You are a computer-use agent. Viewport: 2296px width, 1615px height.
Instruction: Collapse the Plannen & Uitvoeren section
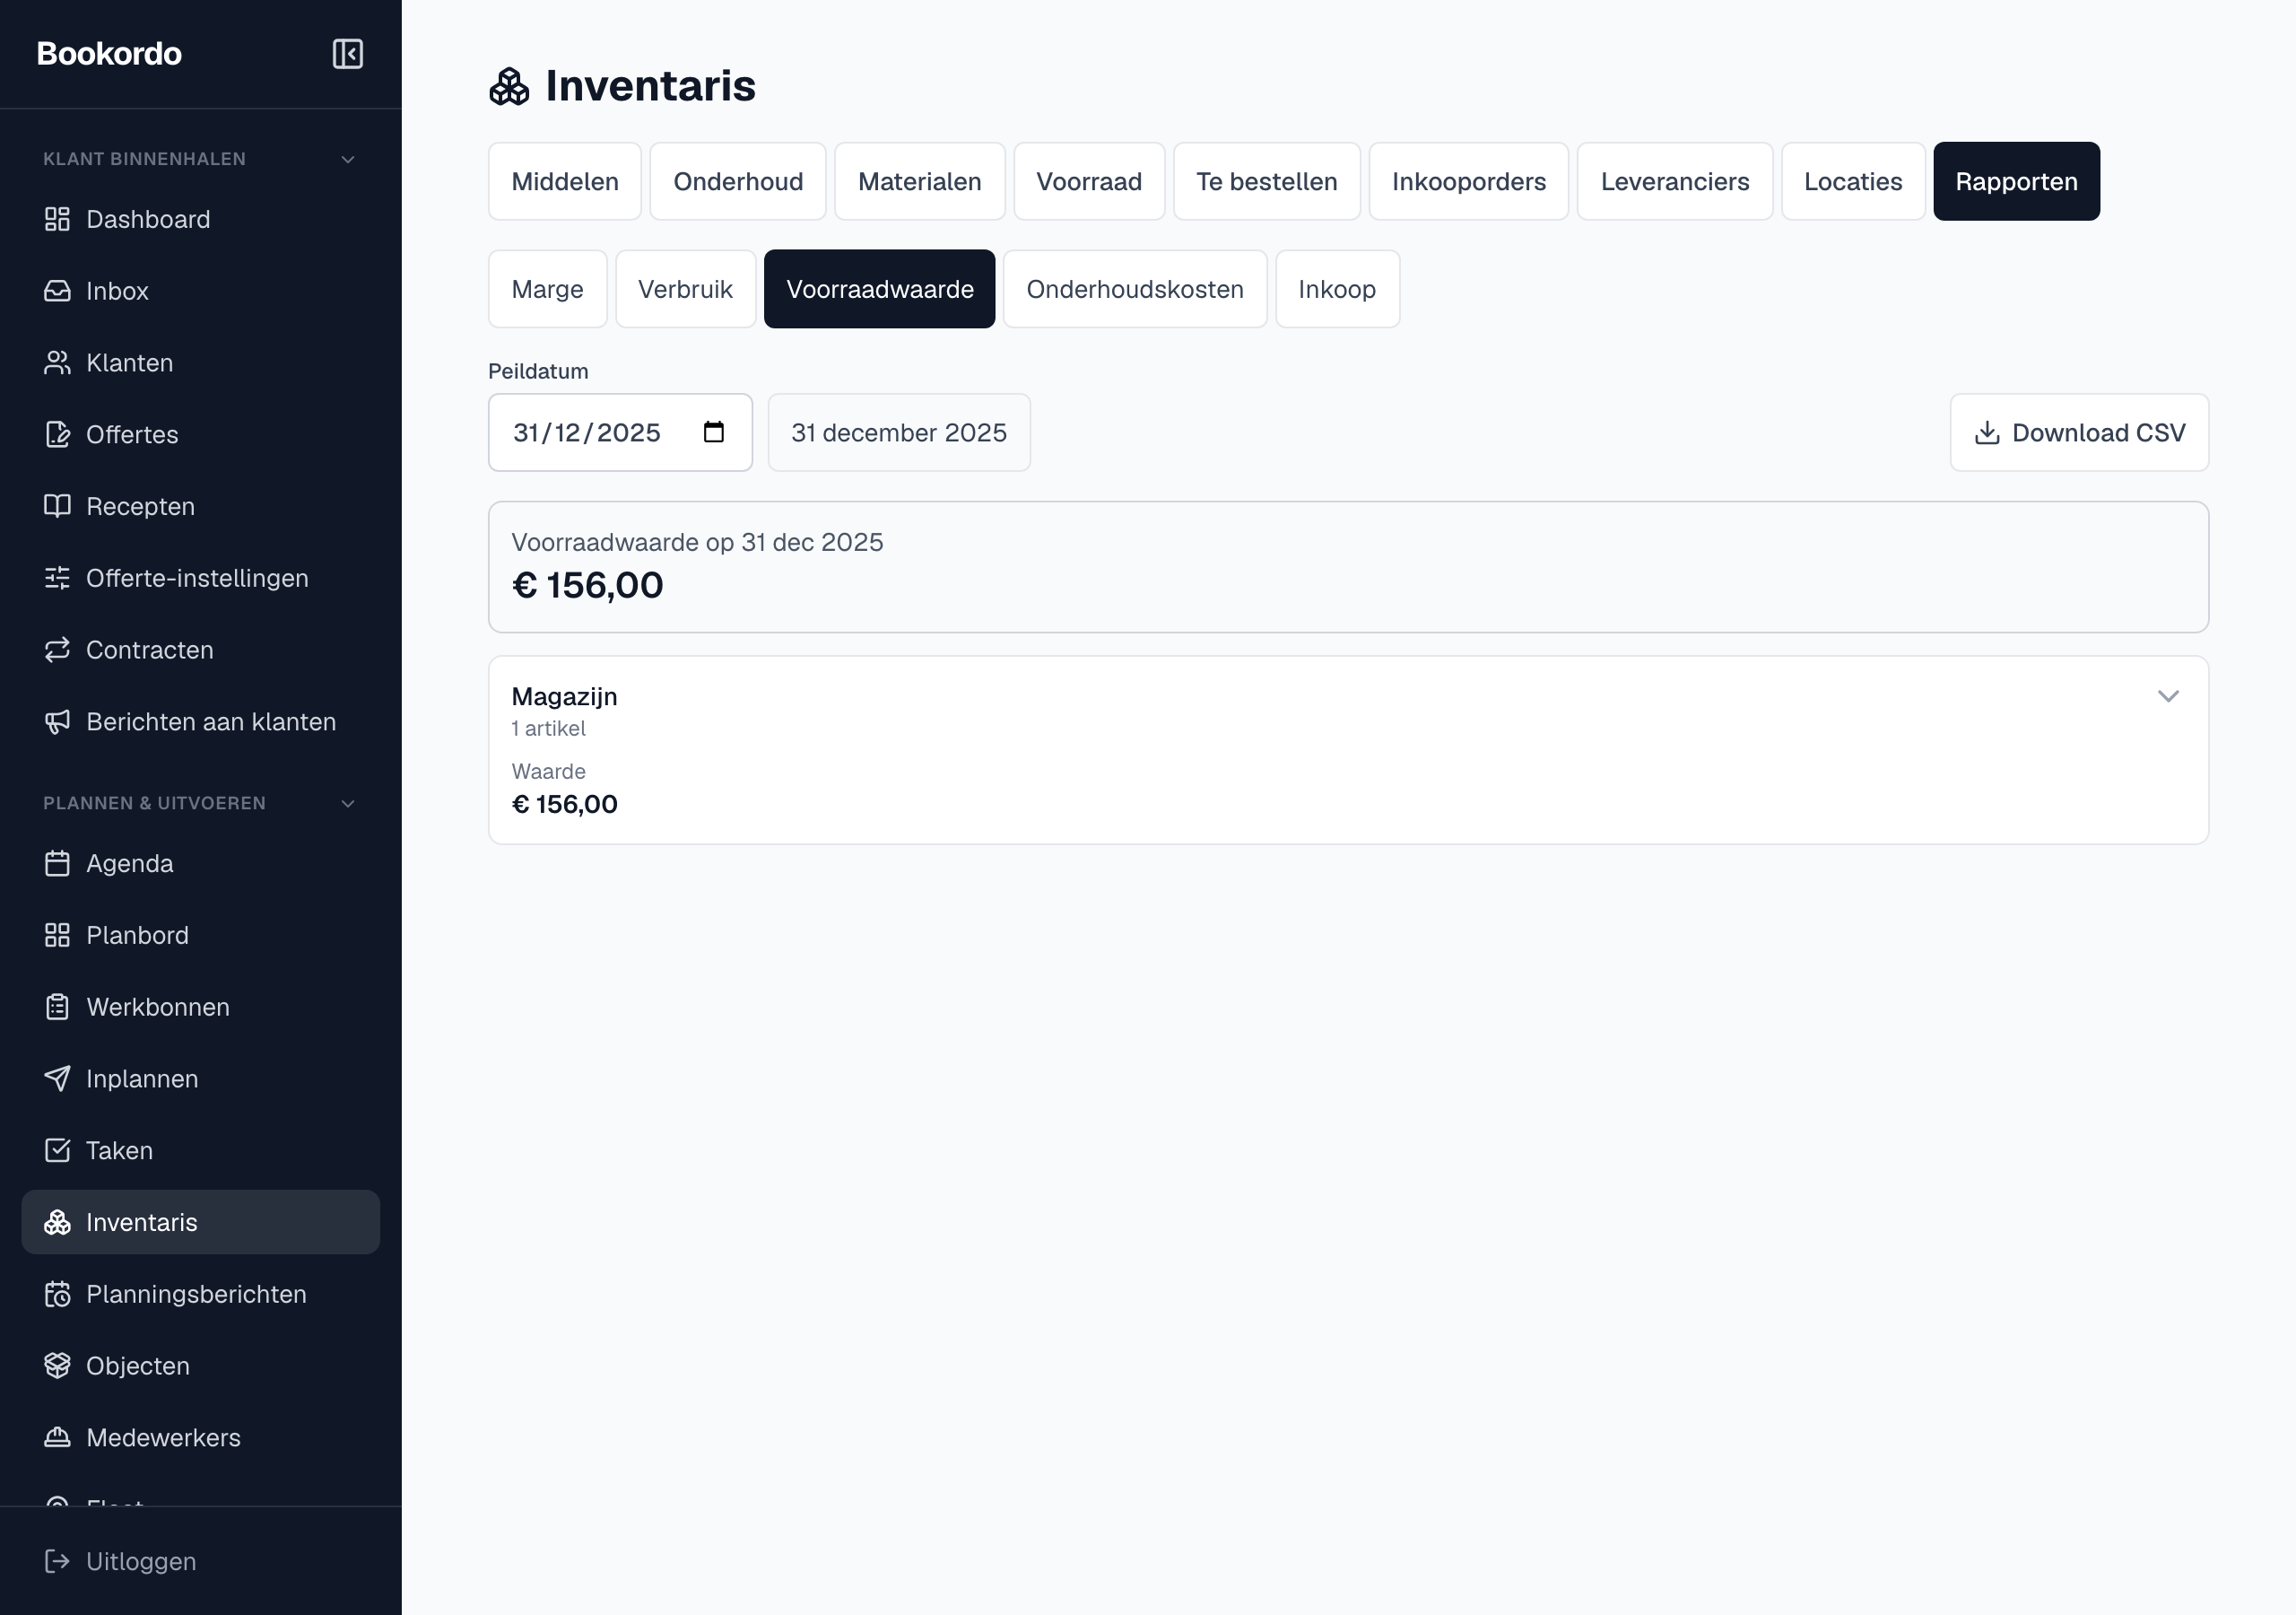348,804
